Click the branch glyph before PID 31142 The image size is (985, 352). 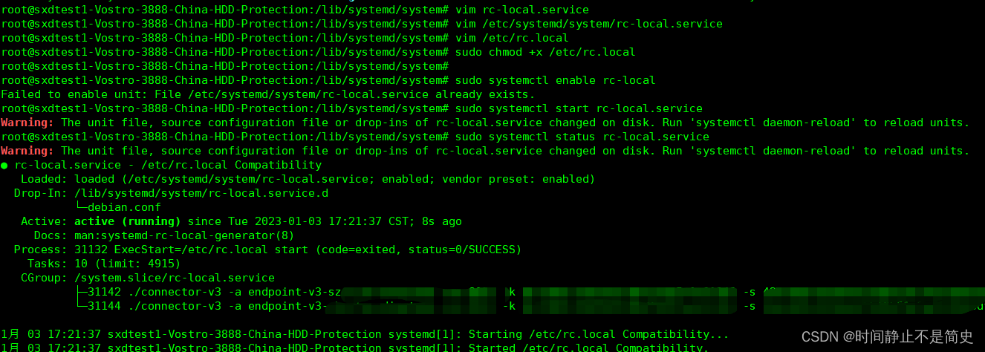coord(81,292)
